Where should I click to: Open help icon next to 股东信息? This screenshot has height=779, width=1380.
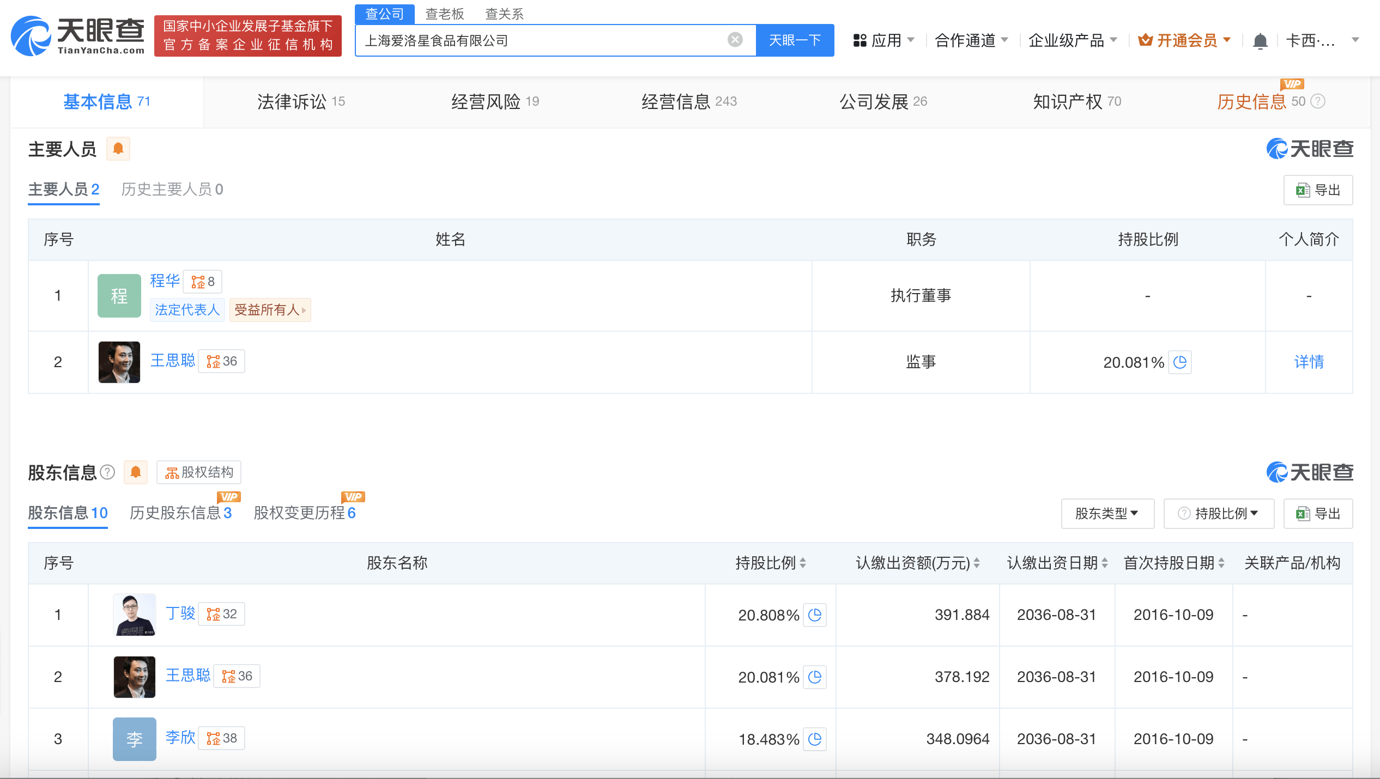pos(108,472)
